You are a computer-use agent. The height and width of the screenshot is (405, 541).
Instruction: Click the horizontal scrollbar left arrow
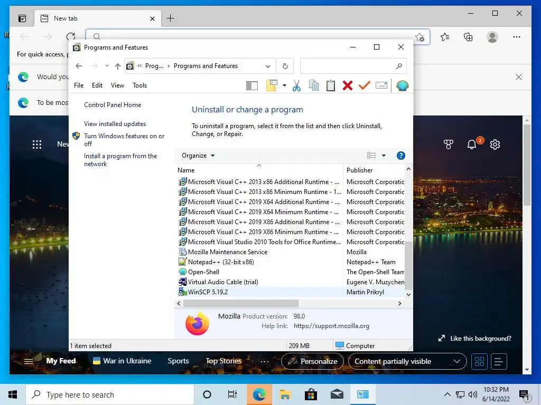tap(179, 303)
